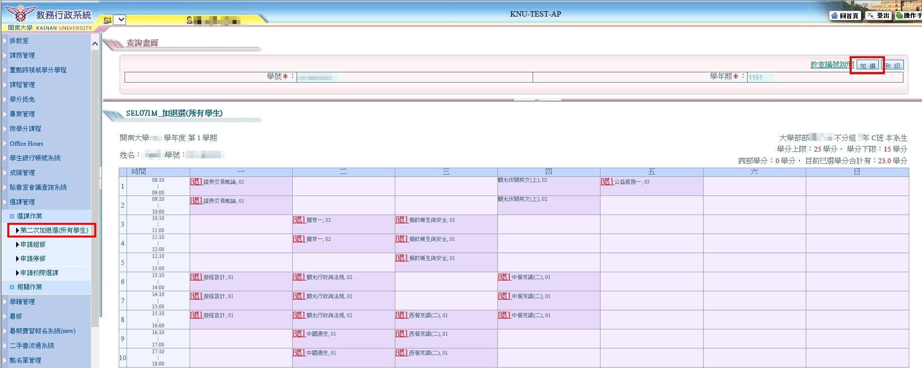
Task: Open the role dropdown beside the people icon
Action: (x=121, y=20)
